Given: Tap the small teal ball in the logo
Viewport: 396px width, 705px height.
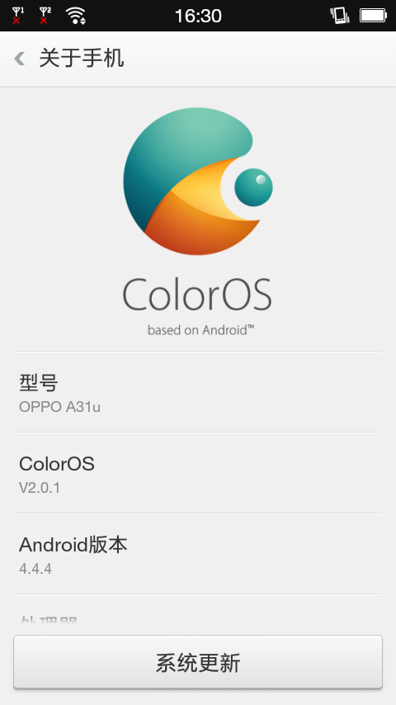Looking at the screenshot, I should tap(253, 187).
